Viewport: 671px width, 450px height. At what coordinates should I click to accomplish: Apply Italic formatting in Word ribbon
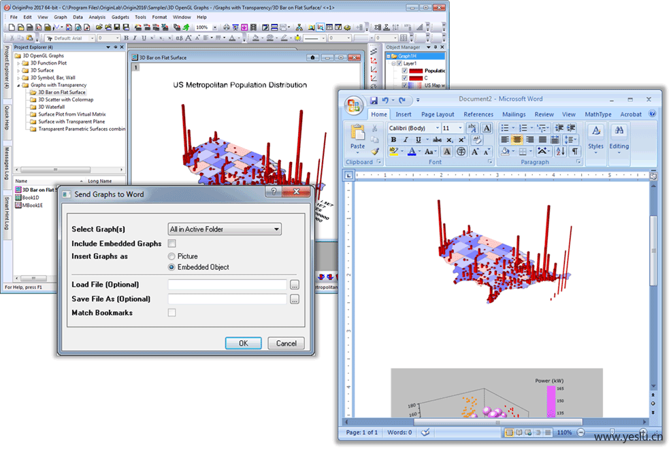pyautogui.click(x=406, y=140)
